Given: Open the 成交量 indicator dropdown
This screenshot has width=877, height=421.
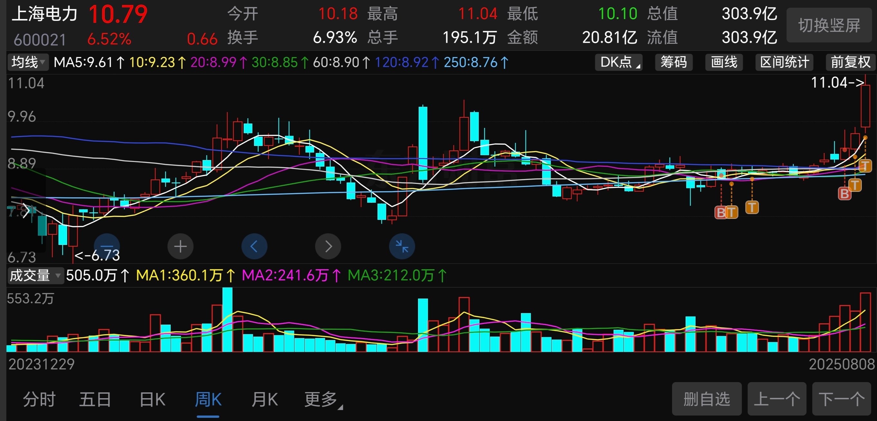Looking at the screenshot, I should pyautogui.click(x=35, y=275).
